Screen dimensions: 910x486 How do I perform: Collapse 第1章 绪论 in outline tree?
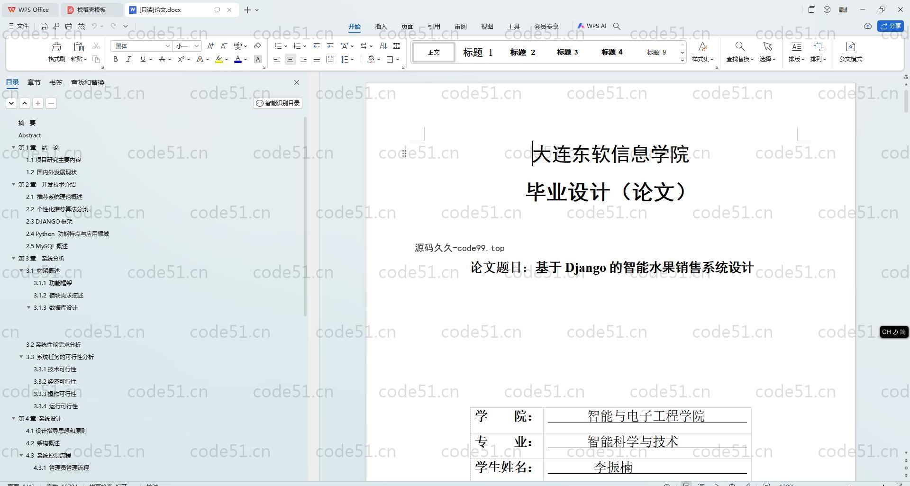click(14, 147)
